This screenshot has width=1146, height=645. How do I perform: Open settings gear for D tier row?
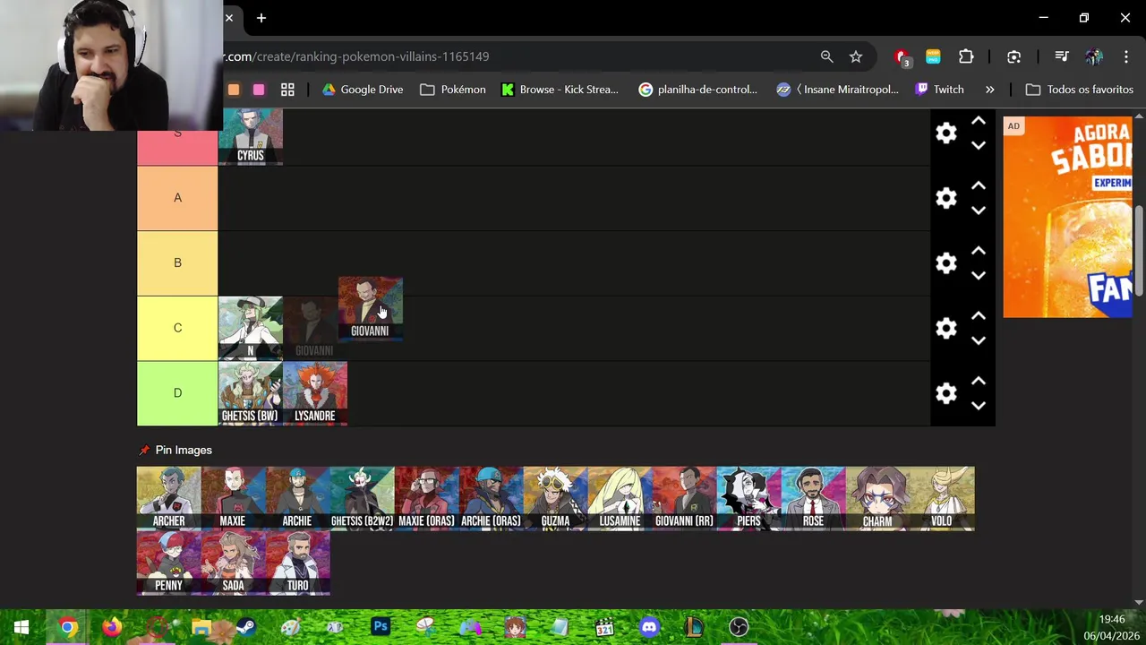tap(946, 393)
